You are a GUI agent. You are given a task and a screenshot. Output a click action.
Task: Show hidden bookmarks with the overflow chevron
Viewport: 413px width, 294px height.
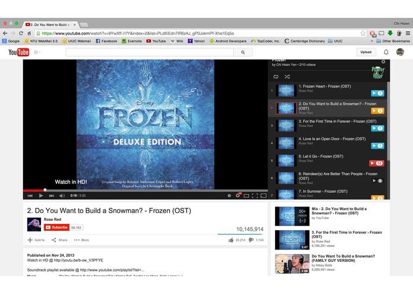(371, 41)
